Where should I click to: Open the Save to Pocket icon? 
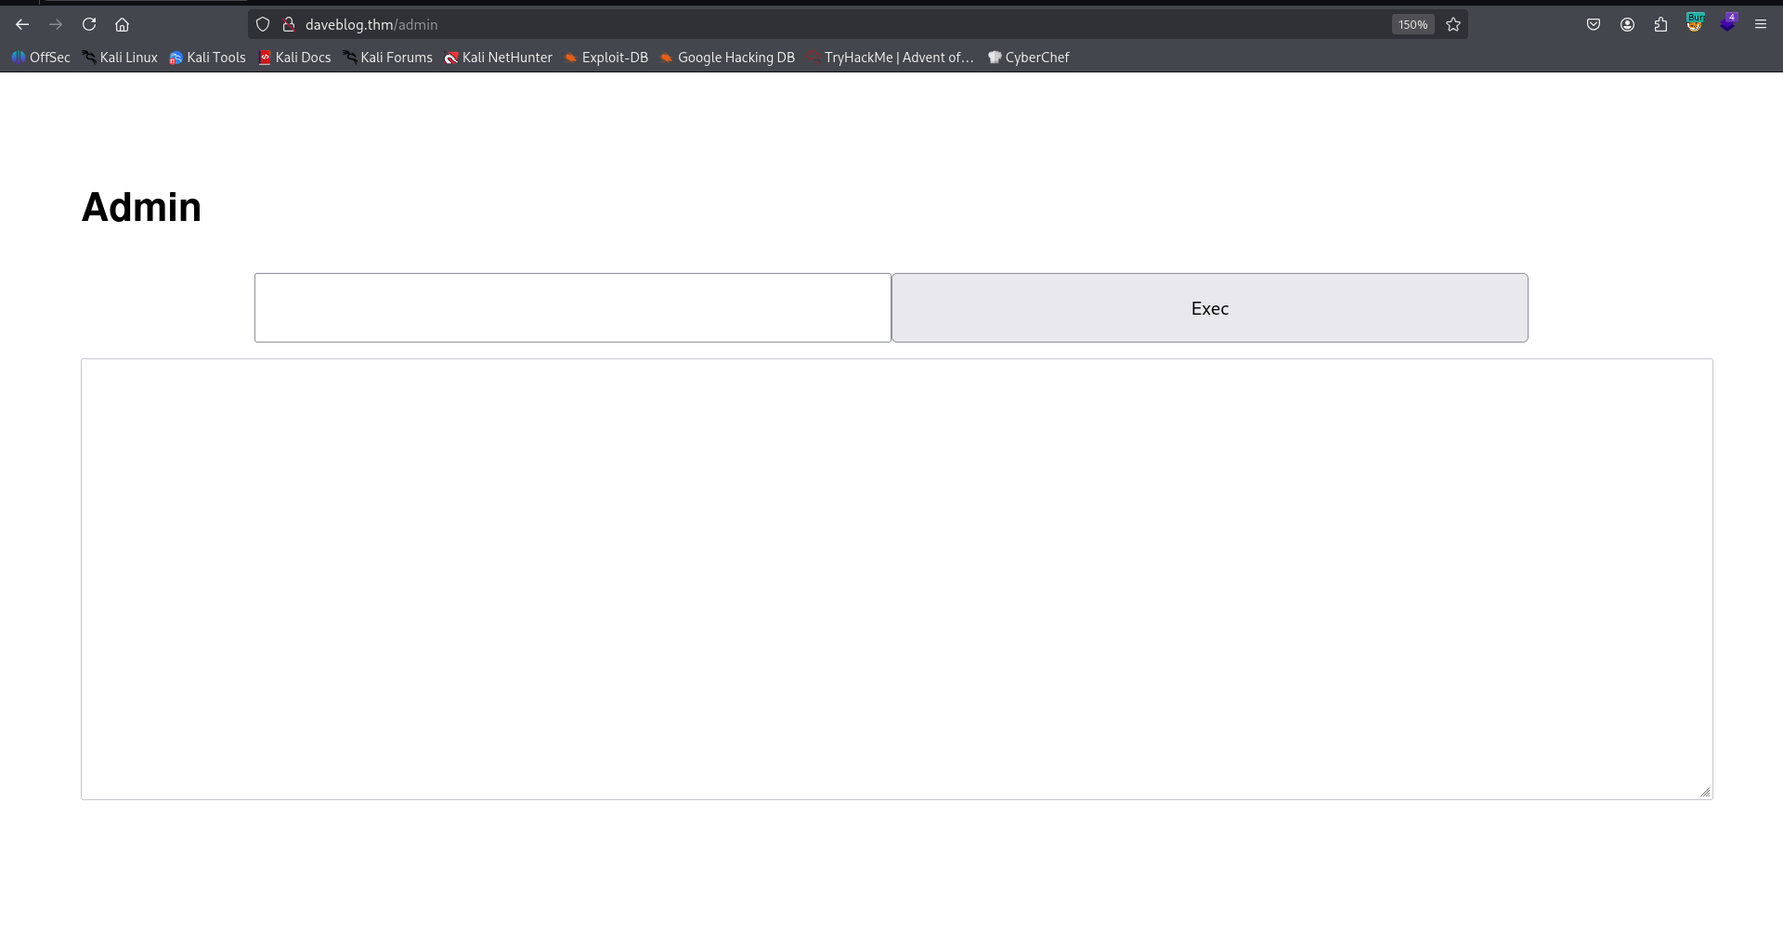(x=1594, y=25)
